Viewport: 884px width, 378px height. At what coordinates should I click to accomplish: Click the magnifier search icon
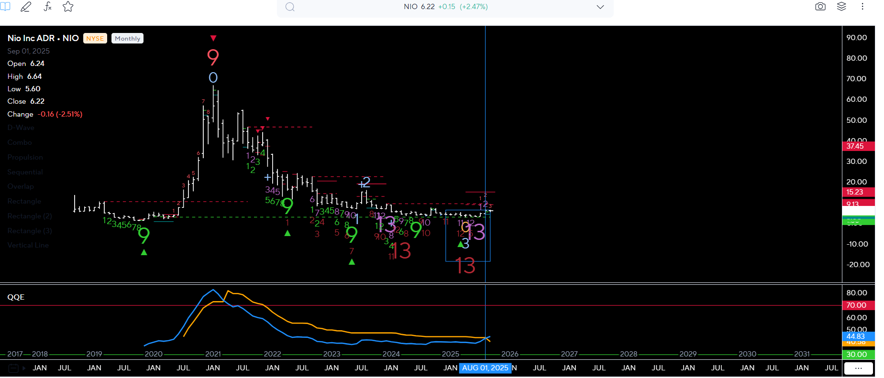point(290,7)
